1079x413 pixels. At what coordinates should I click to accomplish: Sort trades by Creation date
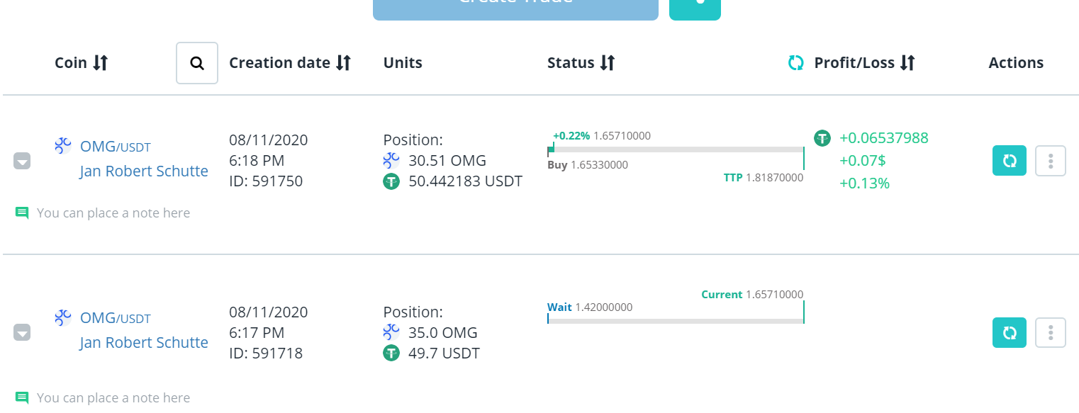(x=343, y=63)
